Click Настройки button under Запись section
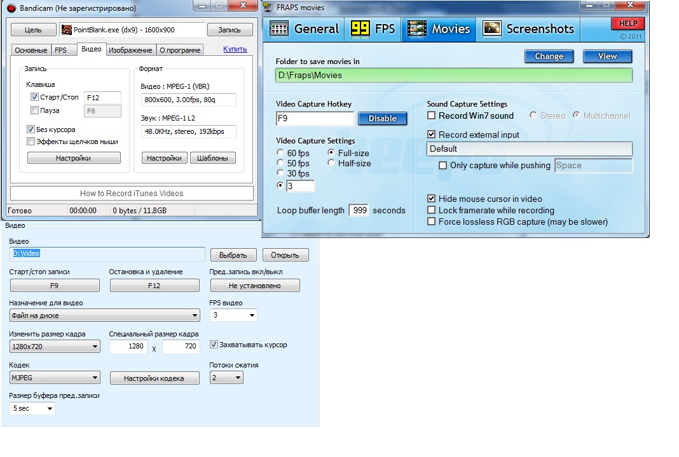 point(74,158)
